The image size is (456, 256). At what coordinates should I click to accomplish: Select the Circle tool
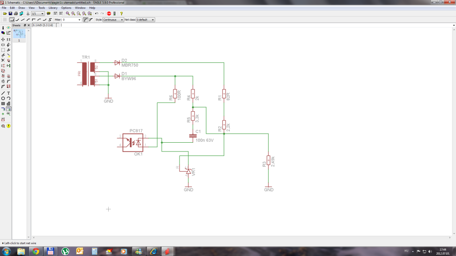3,98
